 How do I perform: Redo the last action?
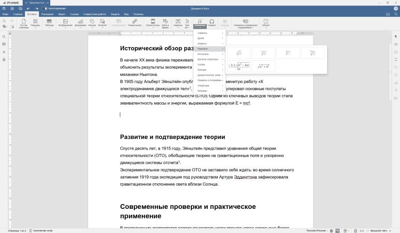[x=37, y=8]
